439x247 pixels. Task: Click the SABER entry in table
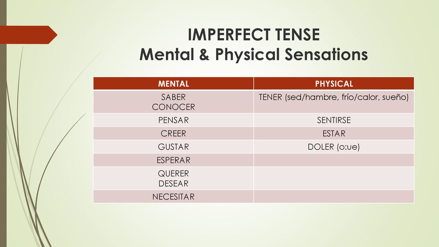coord(173,97)
